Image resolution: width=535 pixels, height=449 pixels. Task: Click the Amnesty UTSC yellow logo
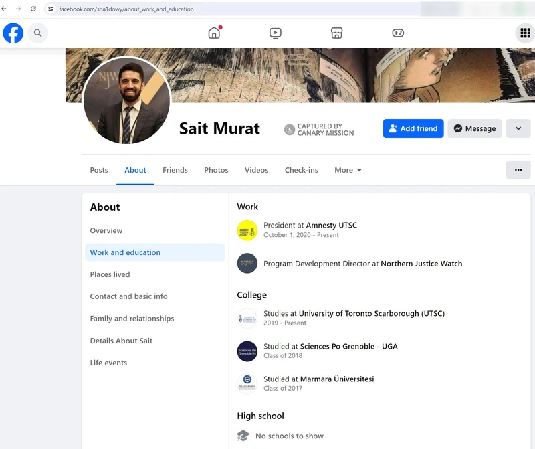click(x=247, y=230)
